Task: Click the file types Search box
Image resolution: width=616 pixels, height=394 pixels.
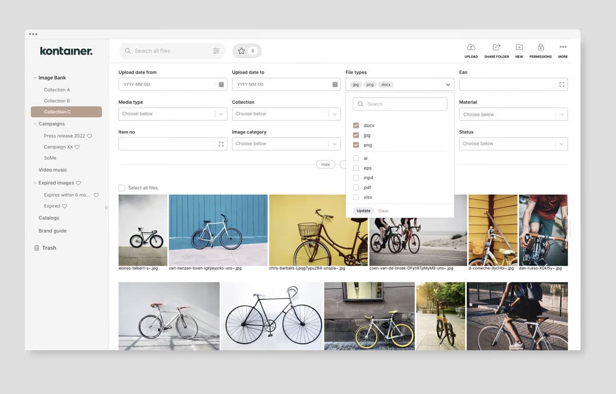Action: pyautogui.click(x=400, y=104)
